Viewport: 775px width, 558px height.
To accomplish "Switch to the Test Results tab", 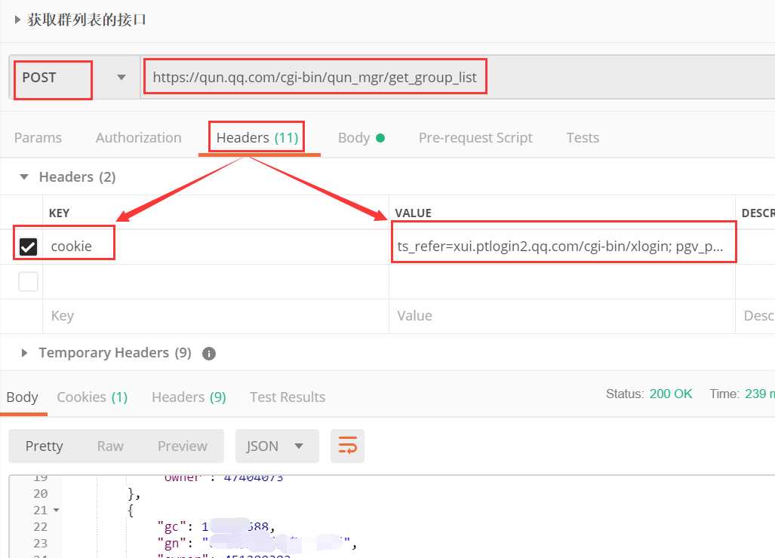I will (x=288, y=397).
